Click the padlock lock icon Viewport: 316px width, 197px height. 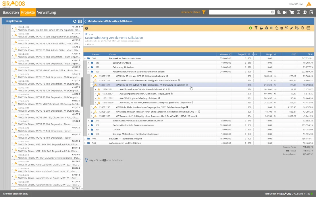click(x=266, y=28)
